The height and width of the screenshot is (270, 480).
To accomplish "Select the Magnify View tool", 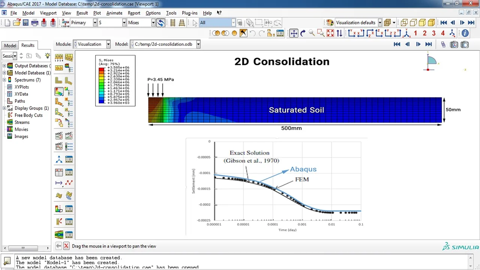I will coord(312,33).
